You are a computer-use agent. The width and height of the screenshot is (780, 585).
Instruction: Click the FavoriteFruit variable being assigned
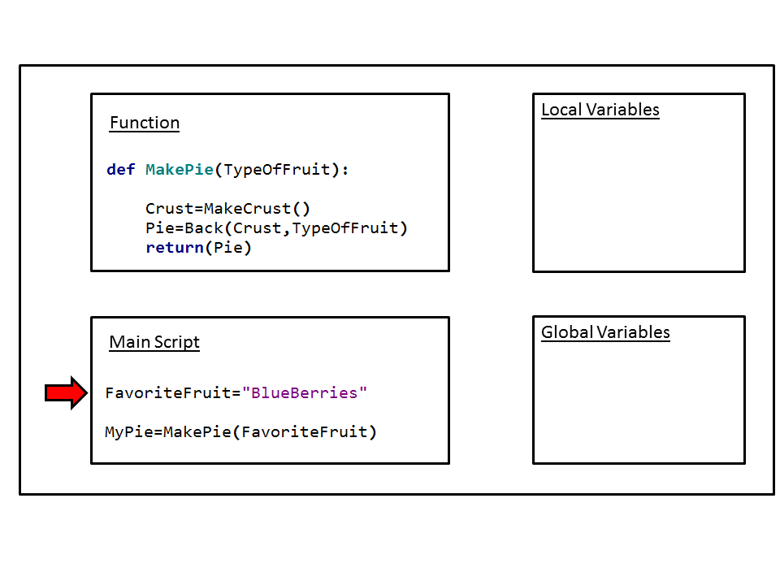click(168, 393)
